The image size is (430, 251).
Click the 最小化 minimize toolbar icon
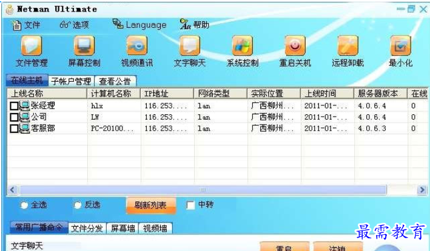pos(400,45)
